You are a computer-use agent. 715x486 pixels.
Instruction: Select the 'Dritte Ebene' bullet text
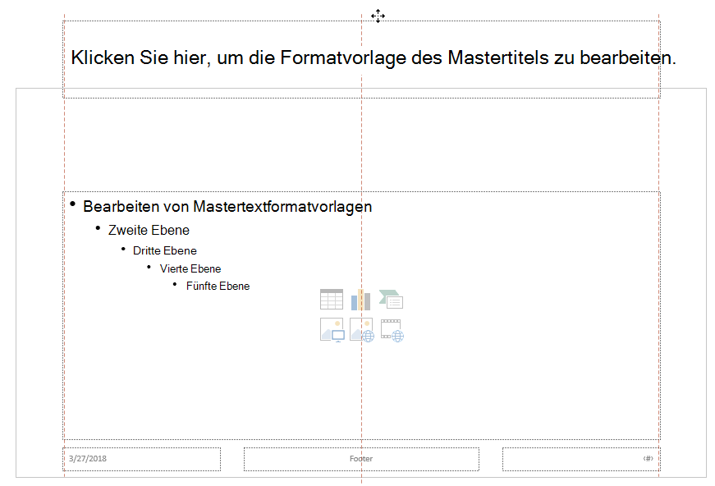click(165, 250)
